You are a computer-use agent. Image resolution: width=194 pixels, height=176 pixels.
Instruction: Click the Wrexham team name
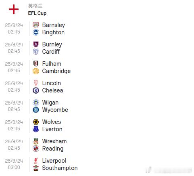tap(54, 141)
